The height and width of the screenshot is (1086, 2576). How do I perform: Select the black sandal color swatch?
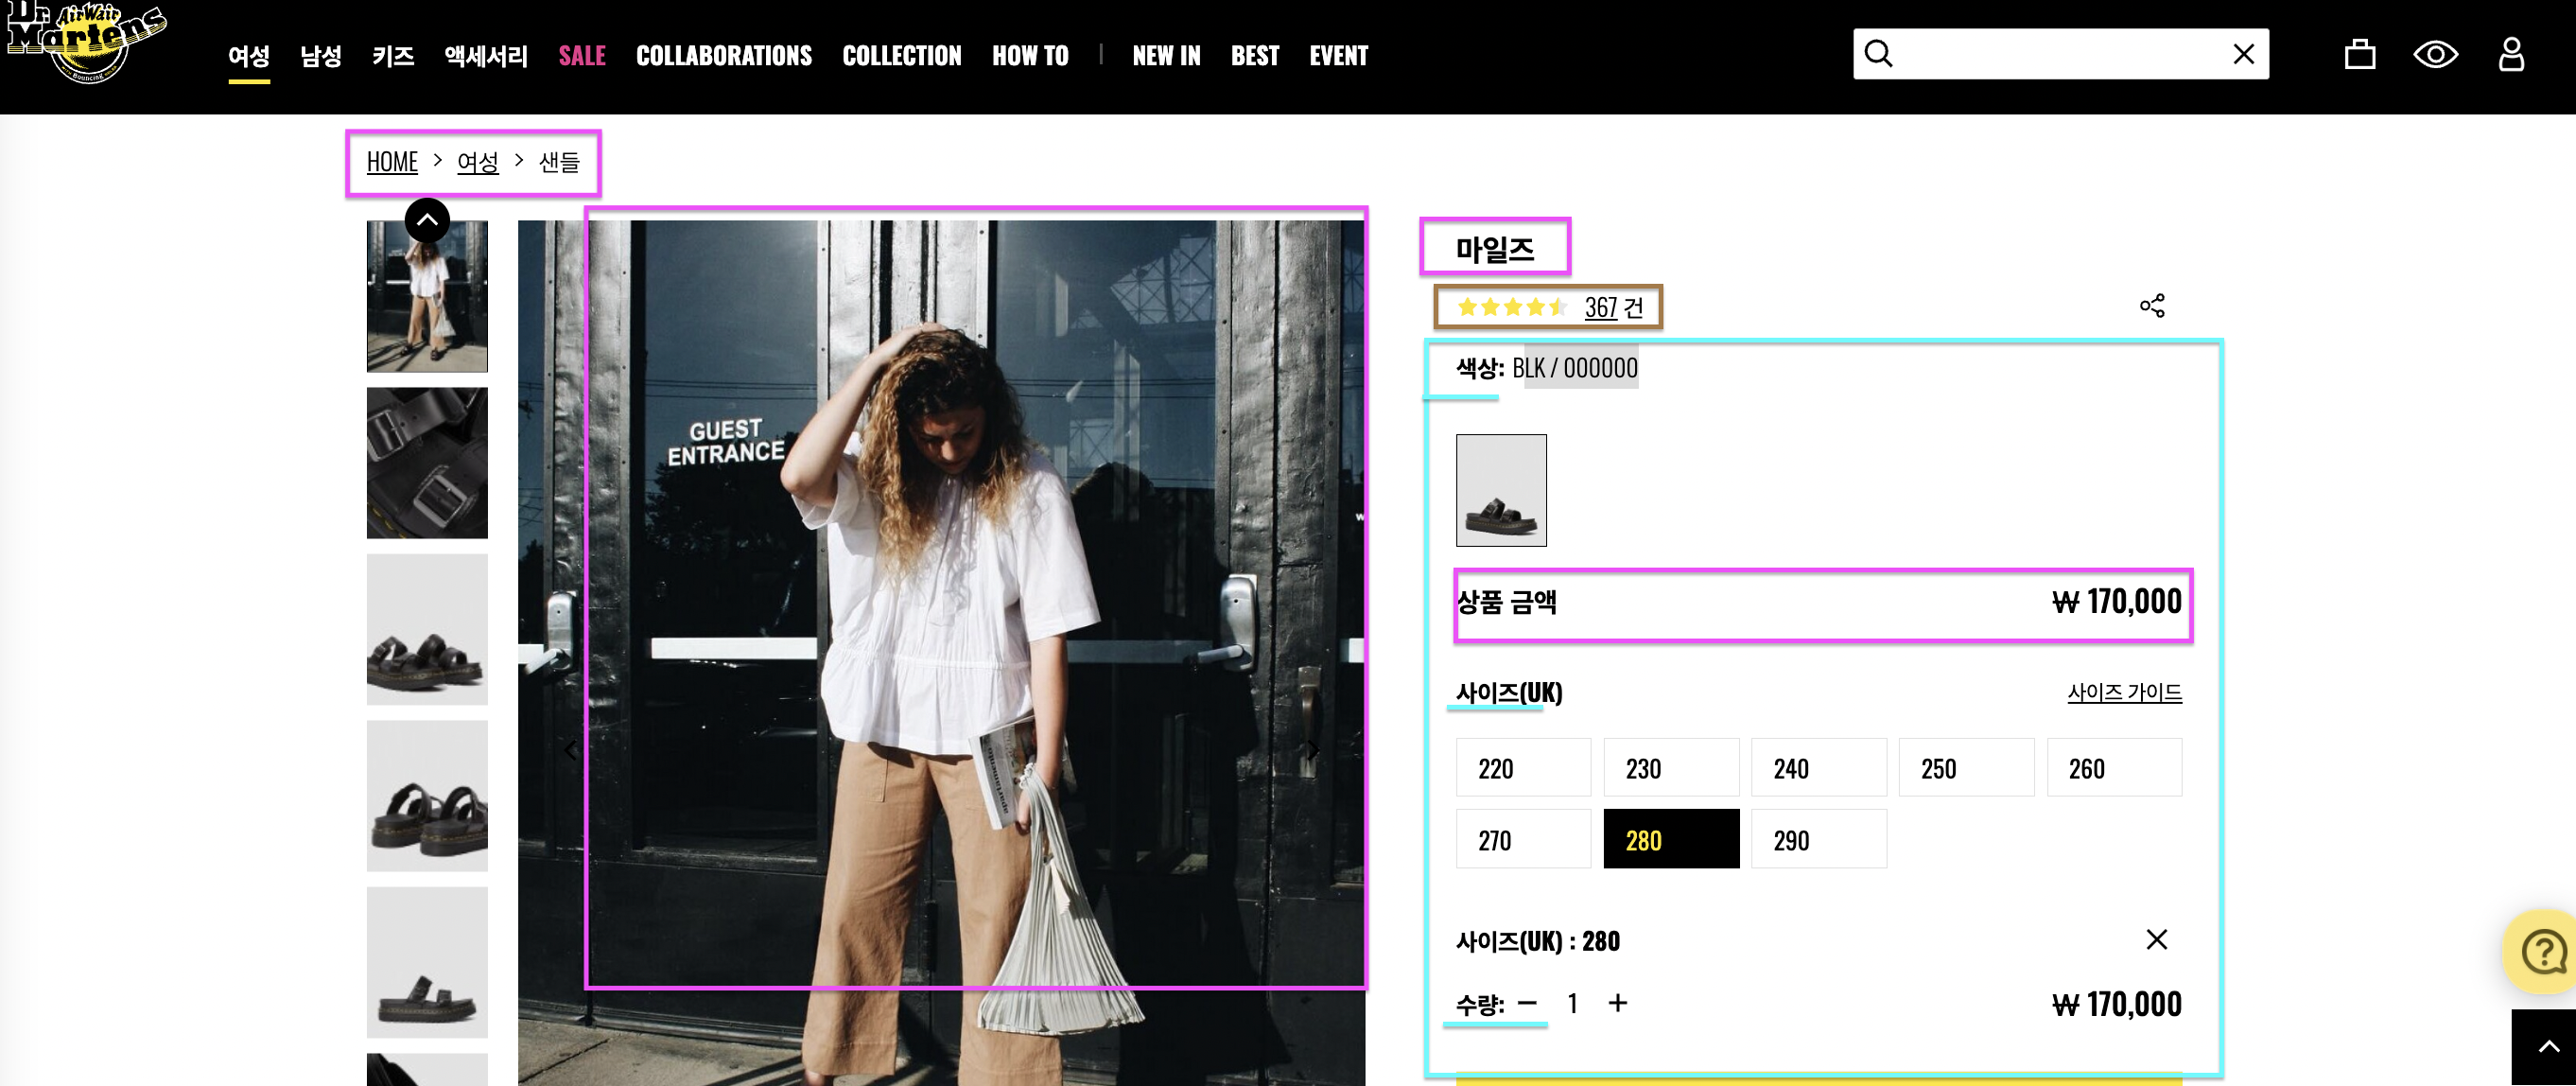tap(1500, 490)
